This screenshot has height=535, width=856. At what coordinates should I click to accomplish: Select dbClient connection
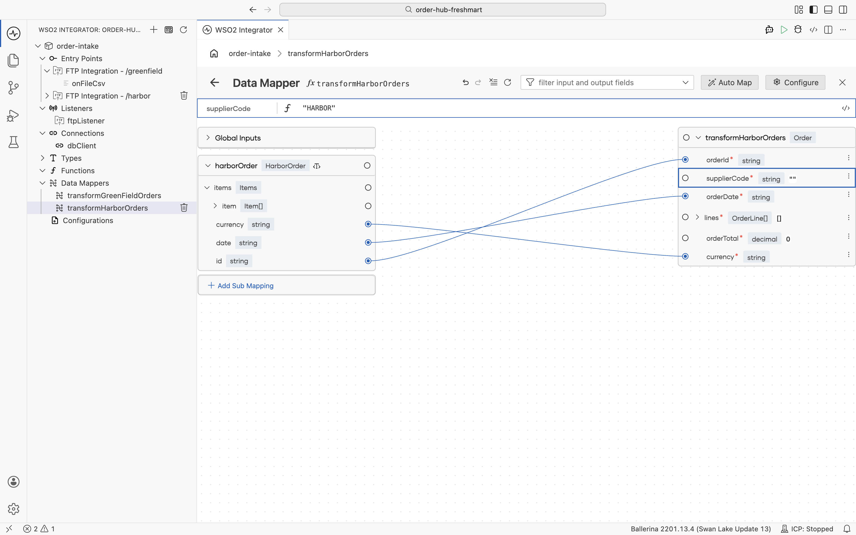pyautogui.click(x=82, y=145)
